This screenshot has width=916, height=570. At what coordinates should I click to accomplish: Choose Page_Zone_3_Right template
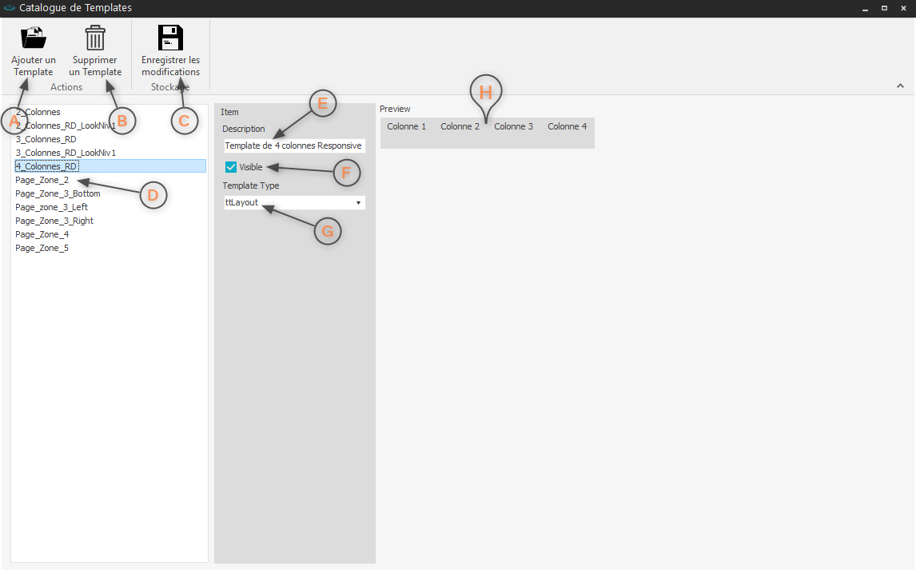(54, 221)
